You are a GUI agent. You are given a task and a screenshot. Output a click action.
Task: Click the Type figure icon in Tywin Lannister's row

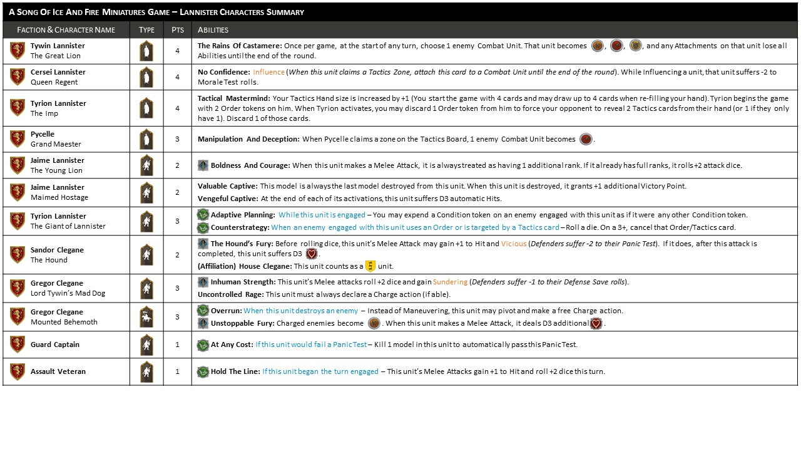146,50
